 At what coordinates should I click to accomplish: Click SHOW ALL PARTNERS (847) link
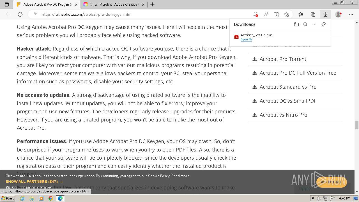(x=34, y=182)
